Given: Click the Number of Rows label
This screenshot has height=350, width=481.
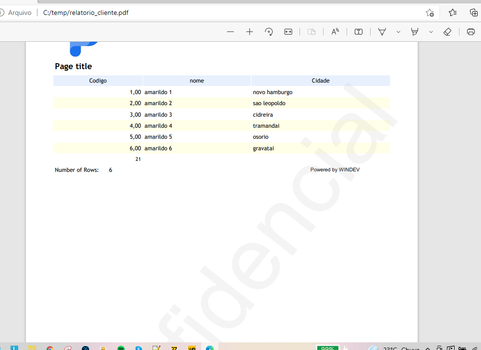Looking at the screenshot, I should [77, 170].
